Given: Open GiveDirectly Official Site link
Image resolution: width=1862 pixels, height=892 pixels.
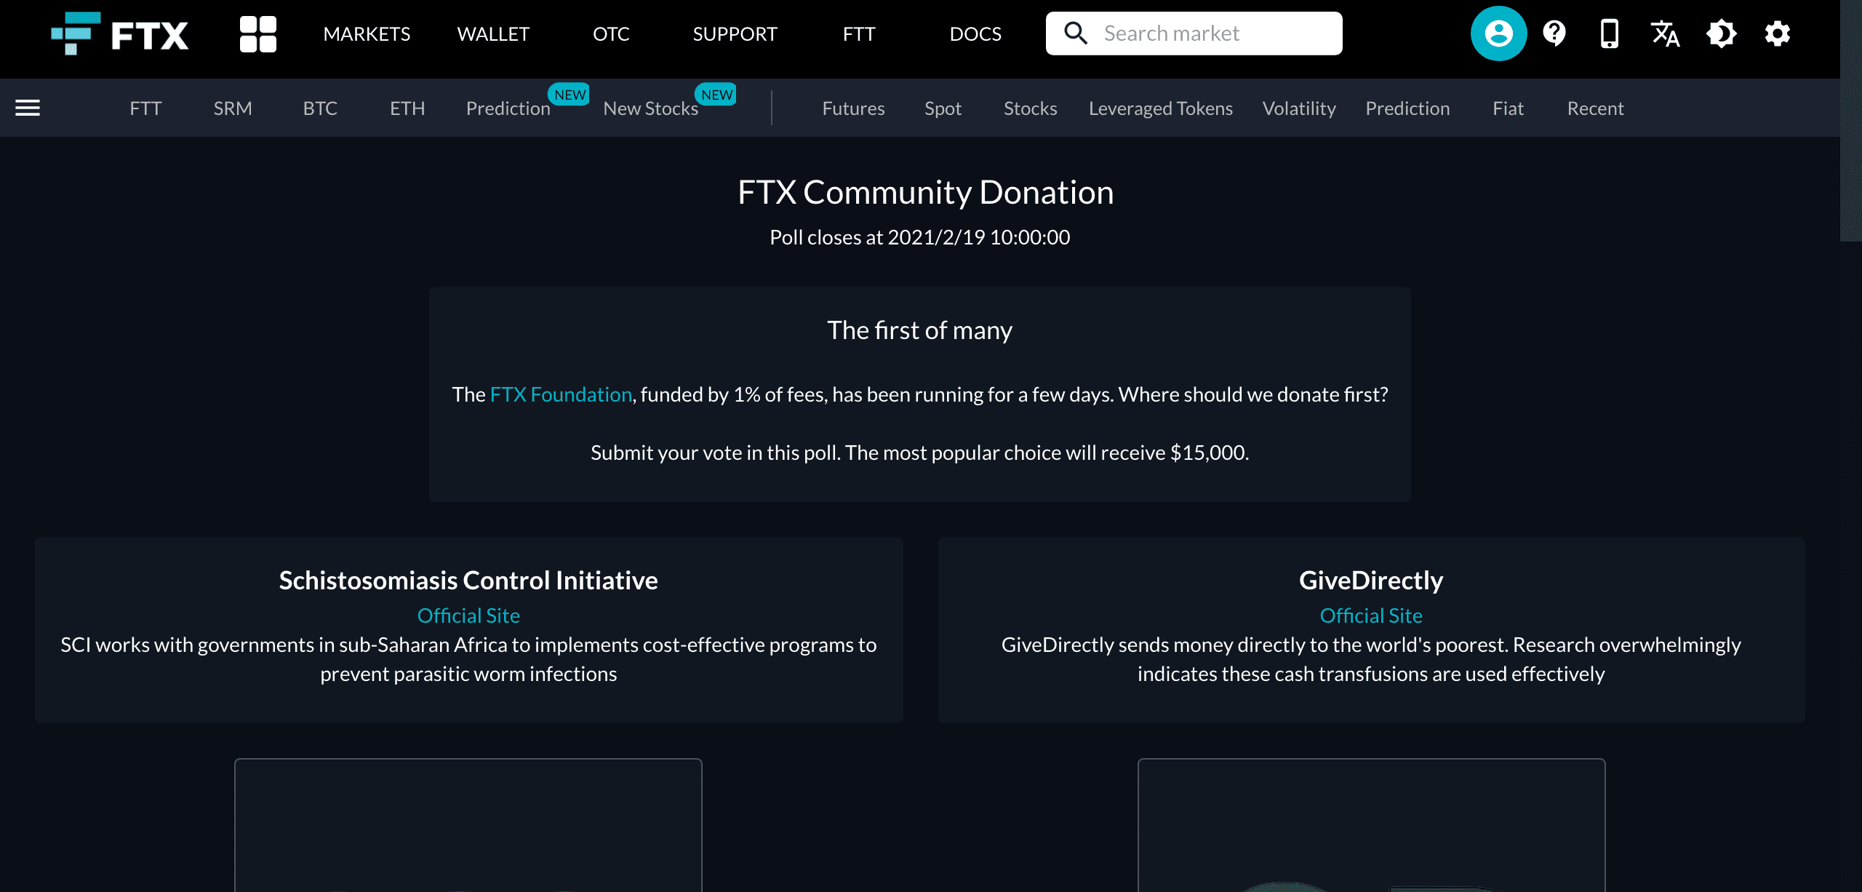Looking at the screenshot, I should point(1371,616).
